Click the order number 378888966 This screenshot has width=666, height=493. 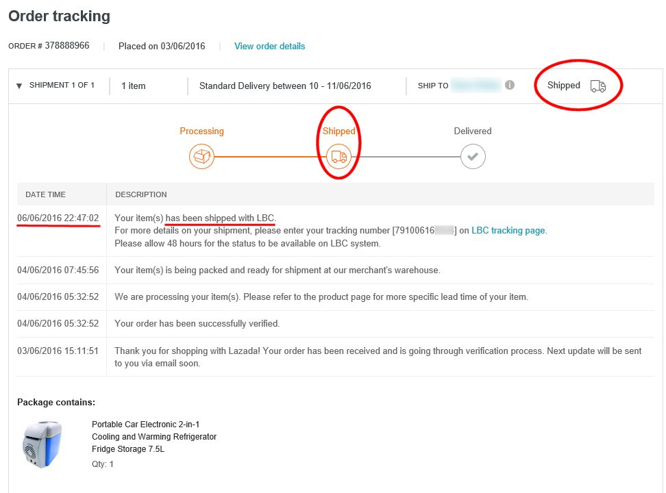(x=66, y=46)
